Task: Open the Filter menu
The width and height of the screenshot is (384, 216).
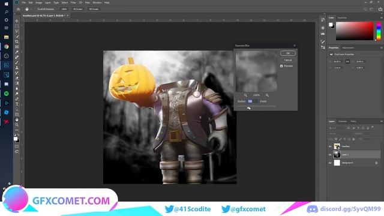Action: (x=73, y=2)
